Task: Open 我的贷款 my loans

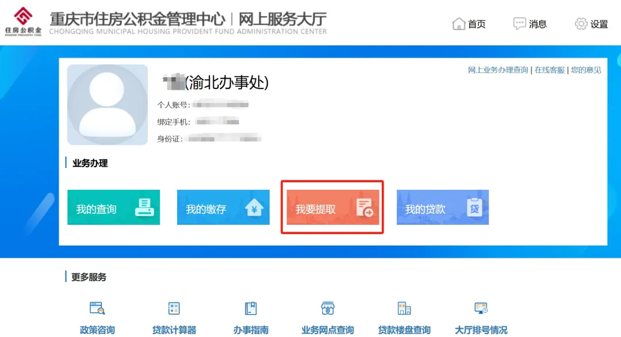Action: [443, 208]
